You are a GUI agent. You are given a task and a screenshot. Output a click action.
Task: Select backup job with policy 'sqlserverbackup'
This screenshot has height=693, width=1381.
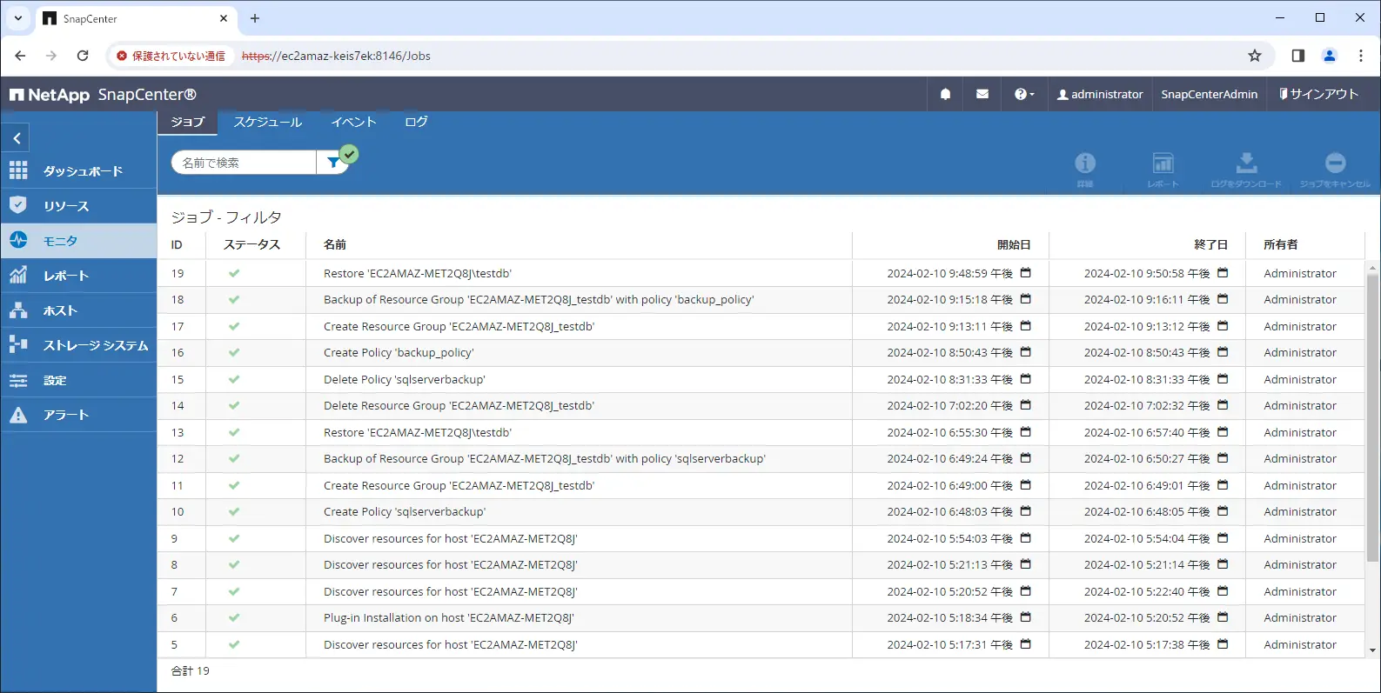pos(761,459)
